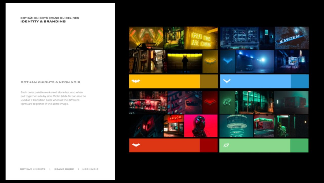Open the green phone booth photo

285,126
